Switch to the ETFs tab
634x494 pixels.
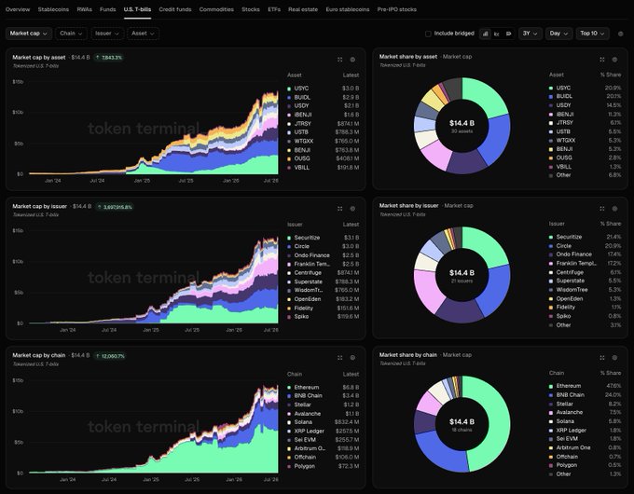point(274,9)
